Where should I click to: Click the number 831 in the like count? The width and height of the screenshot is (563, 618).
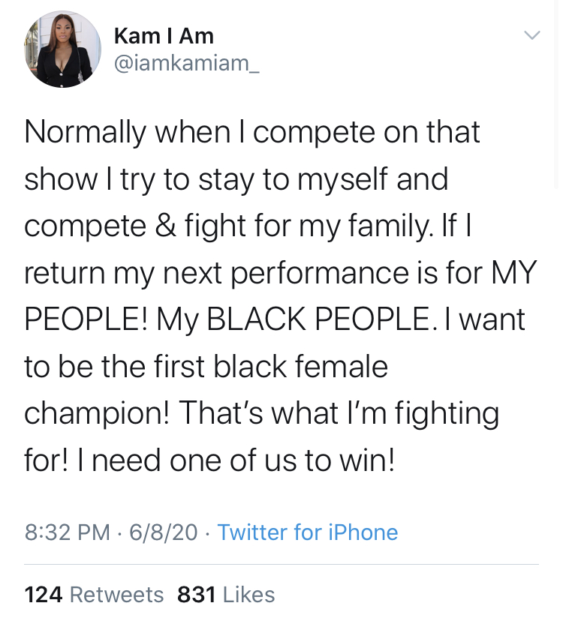pyautogui.click(x=197, y=594)
